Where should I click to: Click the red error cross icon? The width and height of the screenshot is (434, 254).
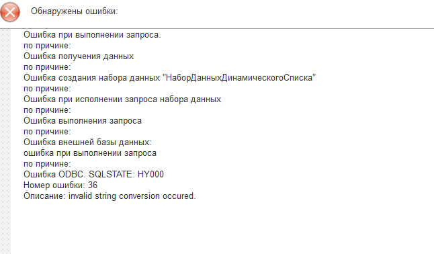point(10,12)
